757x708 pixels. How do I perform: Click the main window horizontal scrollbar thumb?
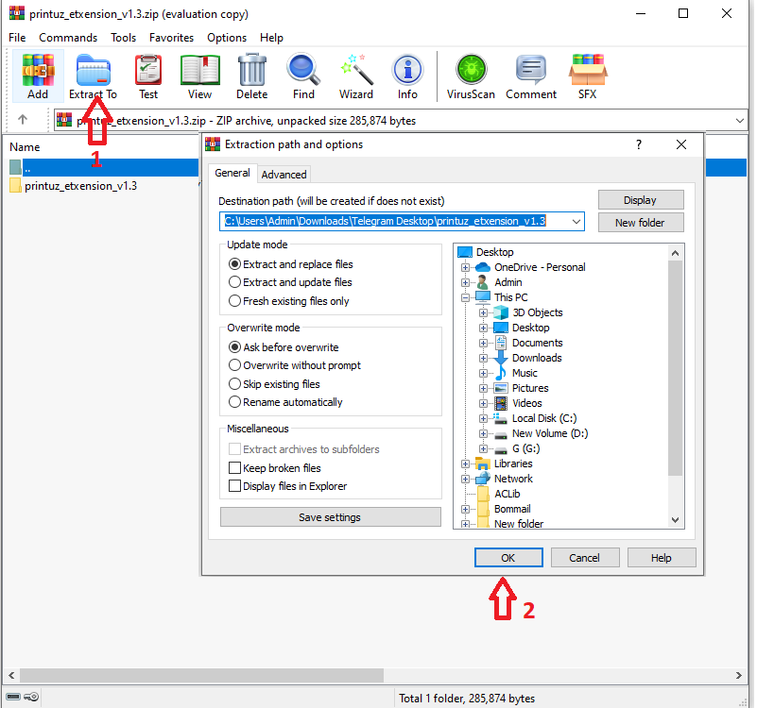tap(201, 675)
